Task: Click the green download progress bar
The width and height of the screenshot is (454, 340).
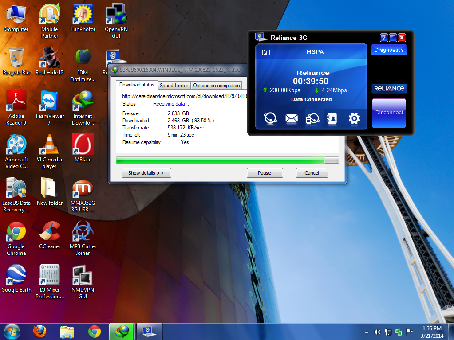Action: (x=227, y=160)
